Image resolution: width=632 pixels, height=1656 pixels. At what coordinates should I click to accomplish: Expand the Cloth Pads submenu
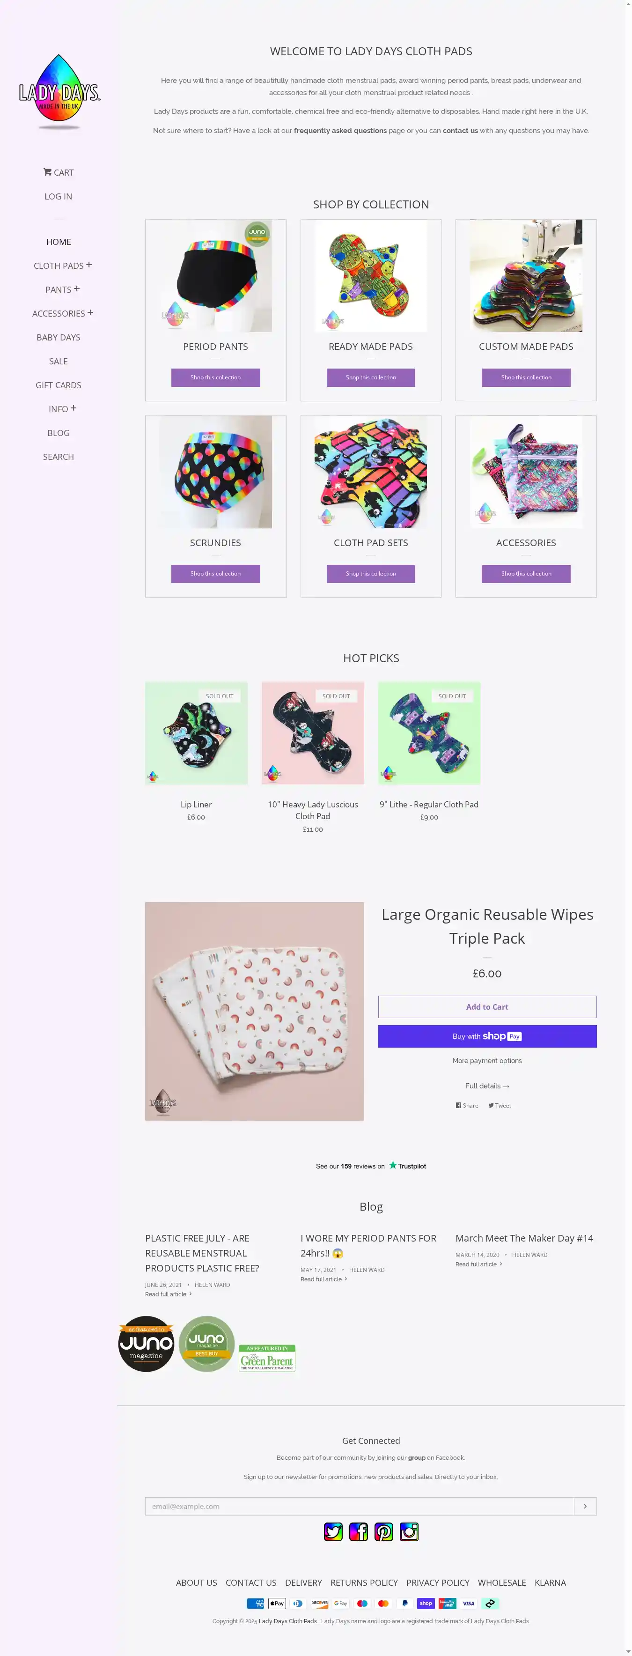point(89,265)
